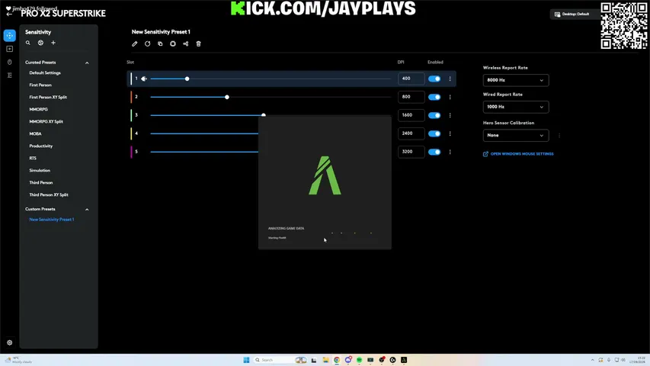This screenshot has height=366, width=650.
Task: Open Windows Start menu
Action: point(246,360)
